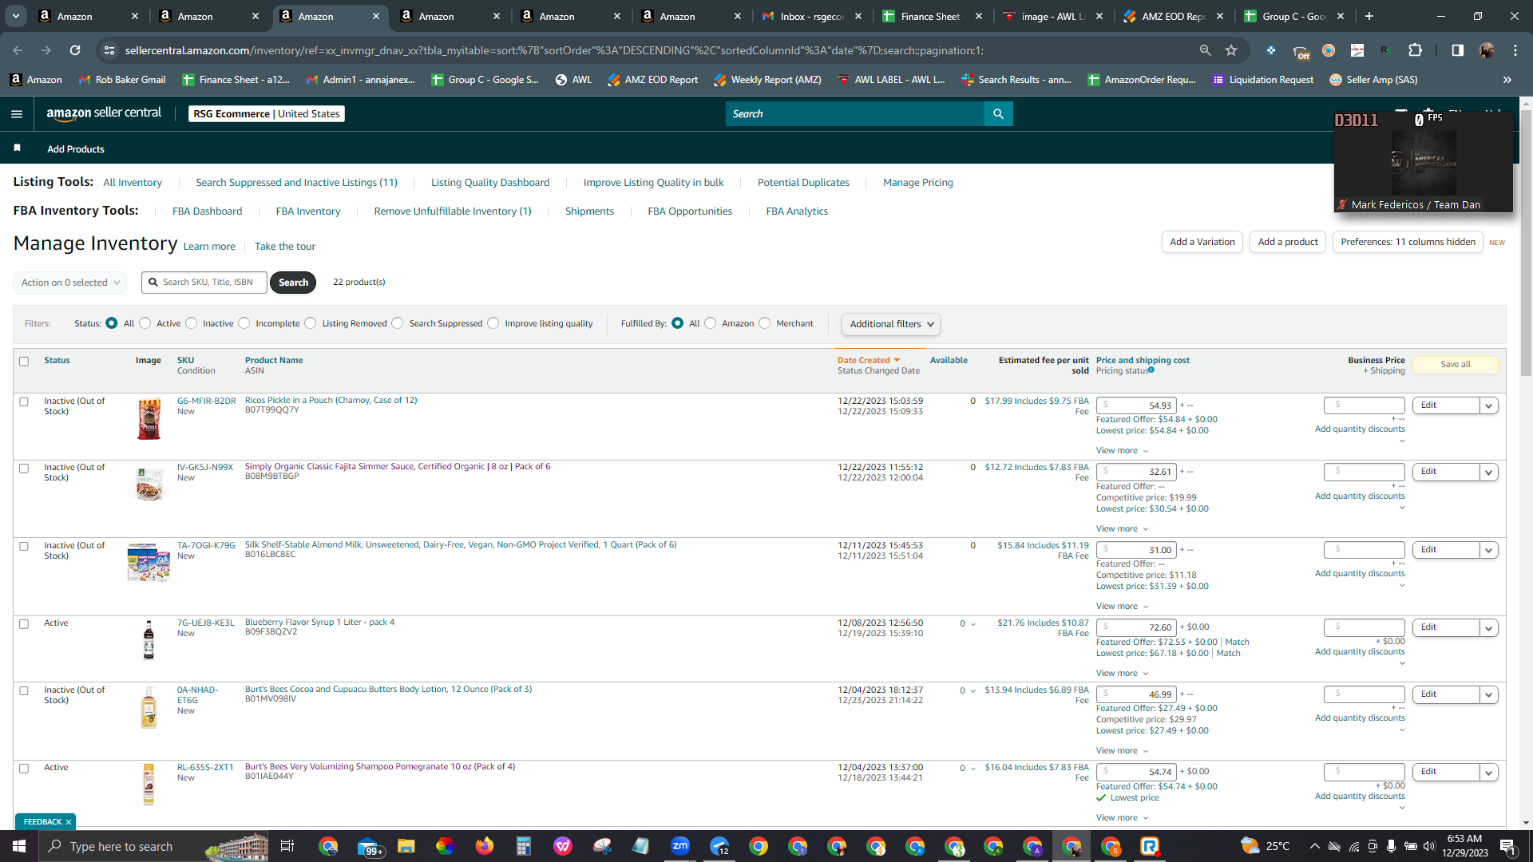Open the FBA Inventory tool link
Image resolution: width=1533 pixels, height=862 pixels.
308,212
